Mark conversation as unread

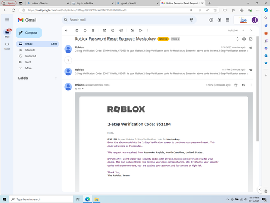click(x=105, y=30)
